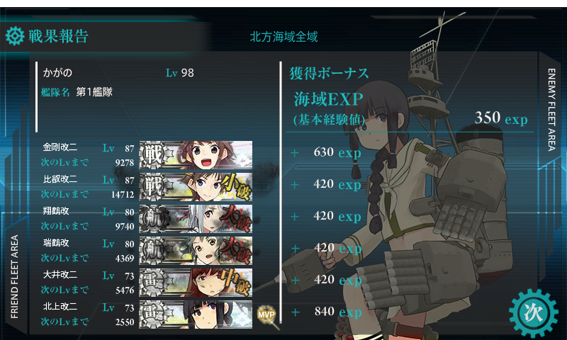Click the gold MVP medal icon
The width and height of the screenshot is (567, 340).
[x=266, y=314]
